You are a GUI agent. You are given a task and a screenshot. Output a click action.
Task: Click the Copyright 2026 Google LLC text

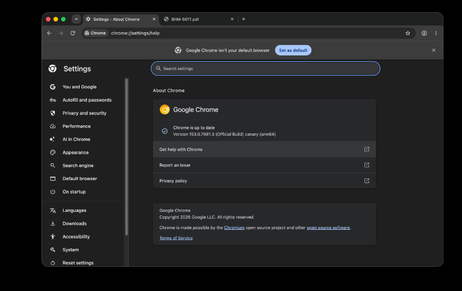click(207, 217)
